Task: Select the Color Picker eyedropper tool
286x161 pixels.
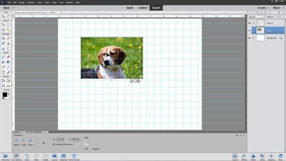Action: coord(3,67)
